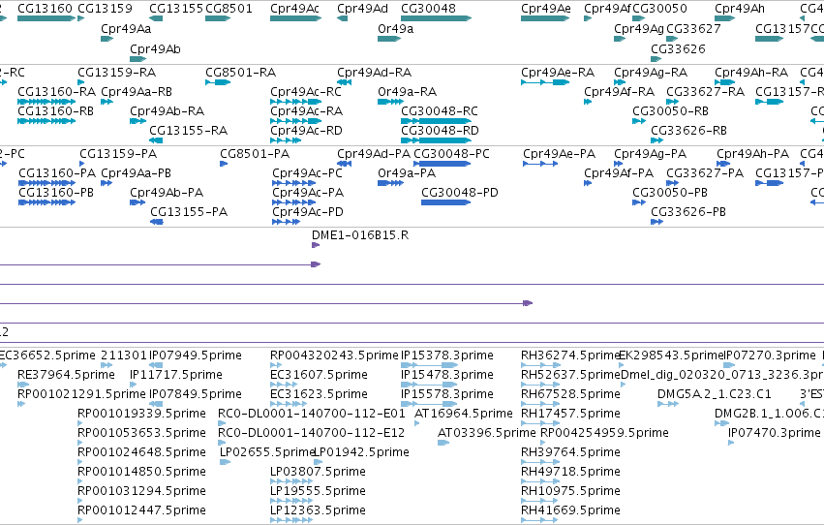Select EST RC0-DL0001-140700-112-E01
824x525 pixels.
(311, 414)
